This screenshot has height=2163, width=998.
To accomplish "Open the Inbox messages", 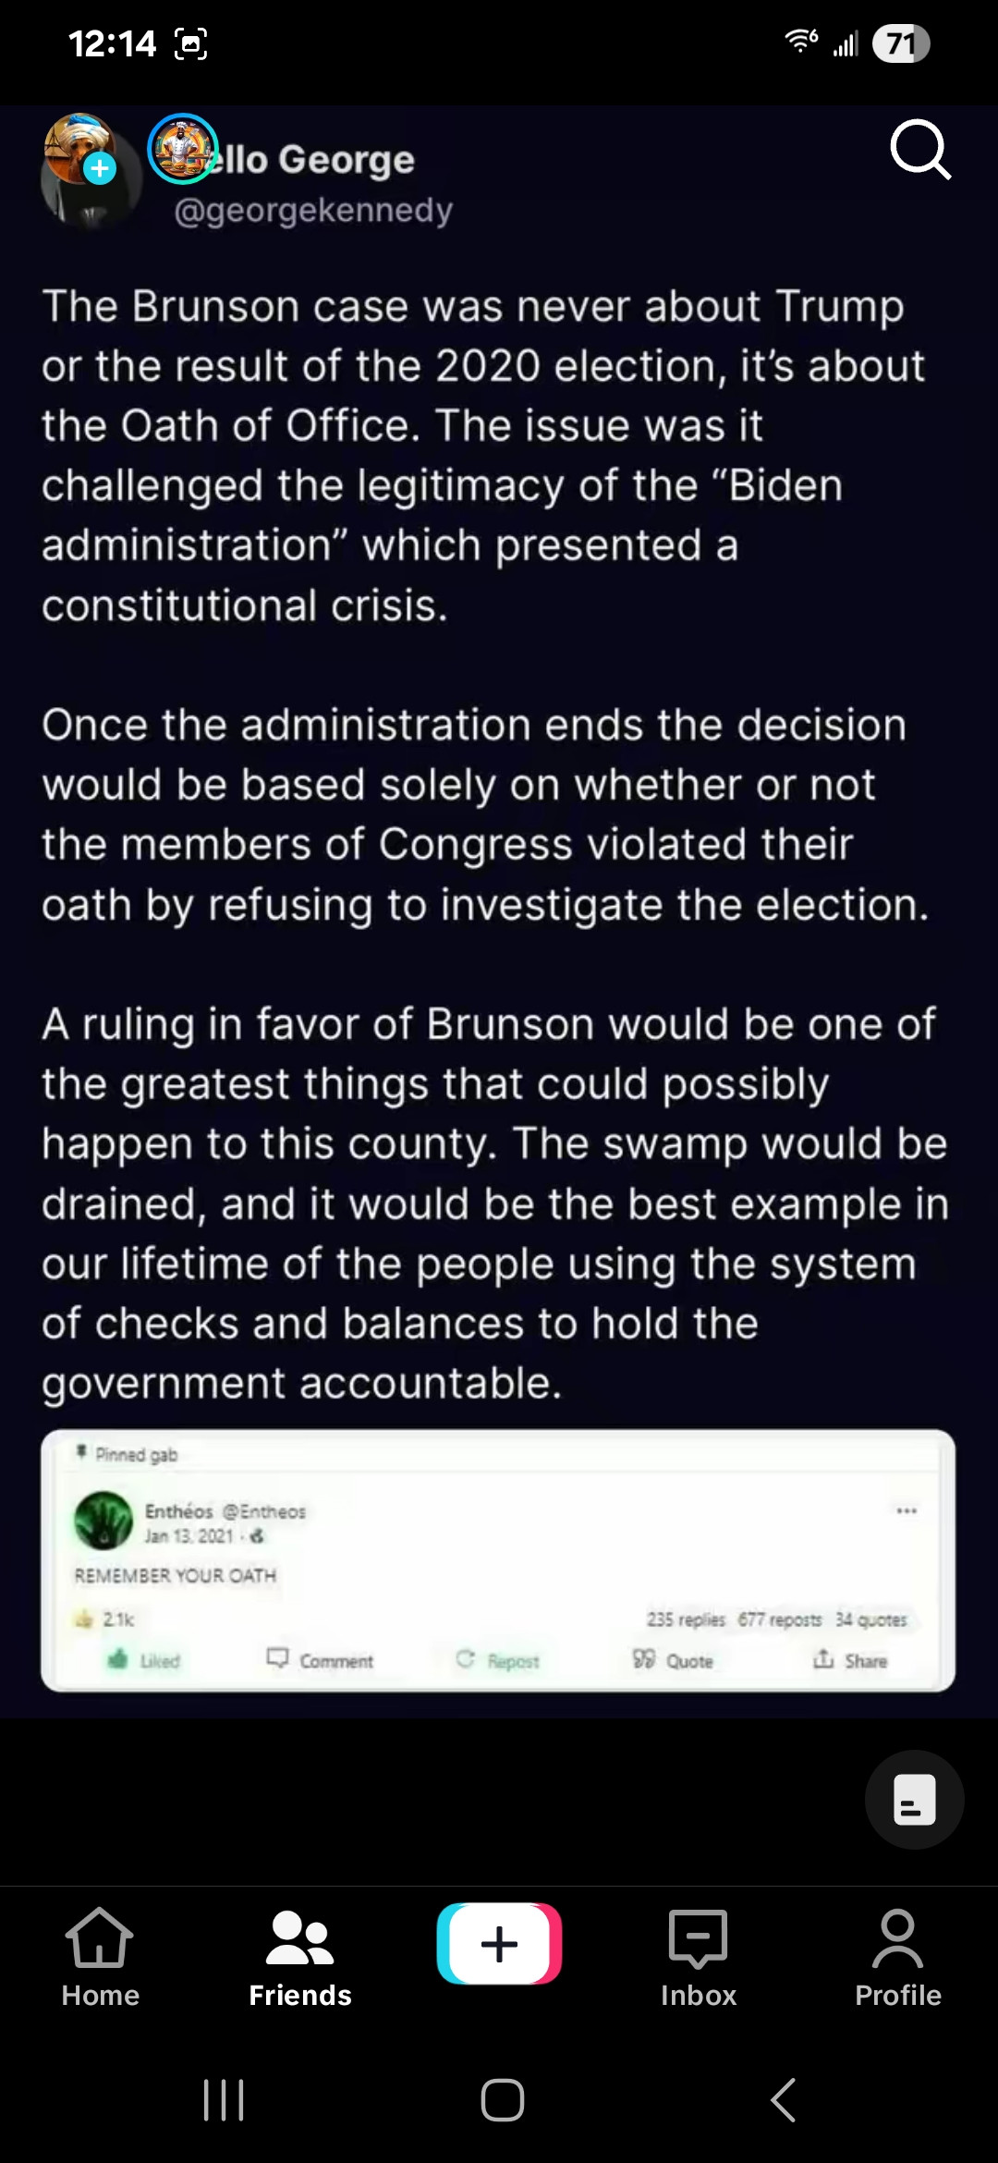I will pyautogui.click(x=699, y=1956).
